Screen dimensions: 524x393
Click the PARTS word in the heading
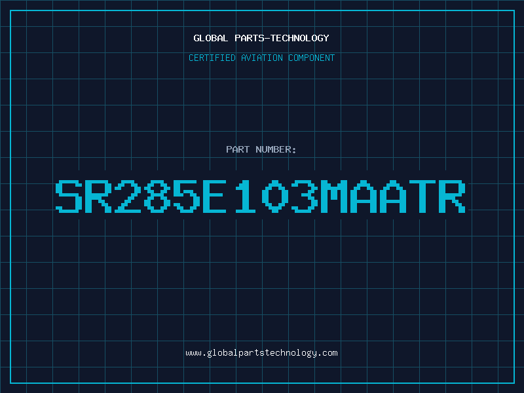coord(250,38)
